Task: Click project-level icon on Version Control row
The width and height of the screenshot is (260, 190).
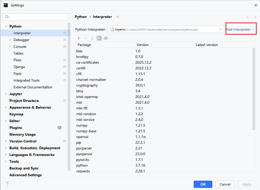Action: tap(65, 141)
